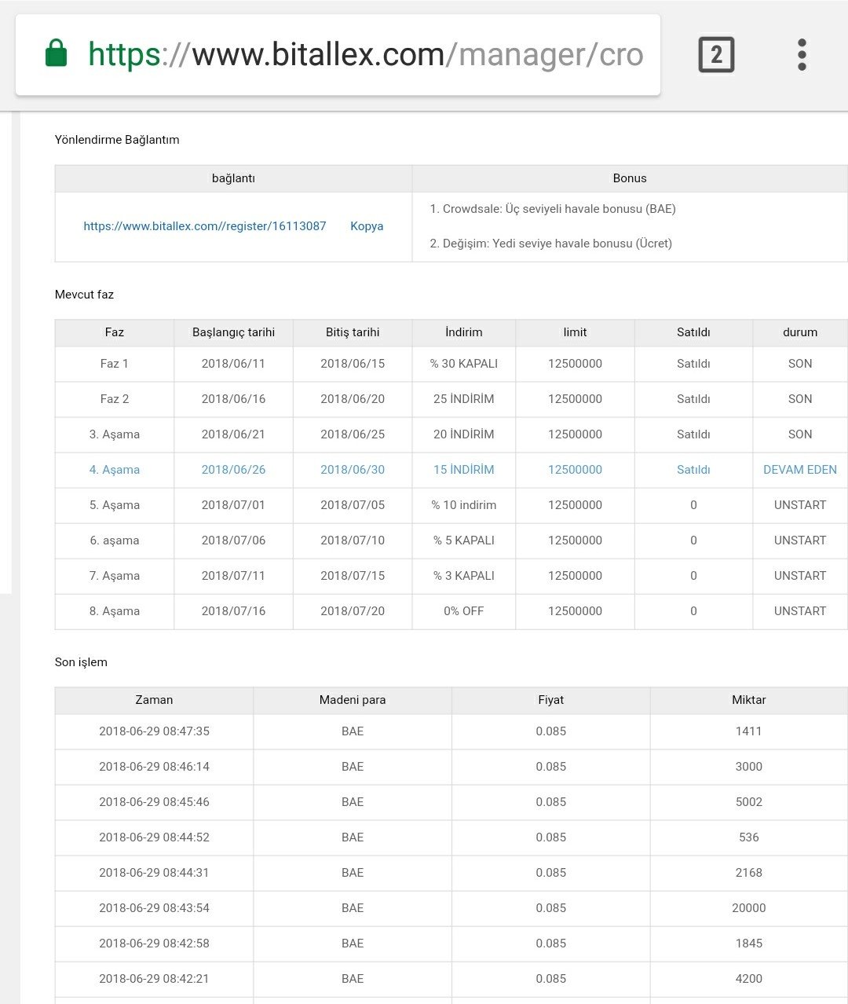Select the 2018-06-29 08:42:21 transaction time
Viewport: 848px width, 1004px height.
[154, 979]
